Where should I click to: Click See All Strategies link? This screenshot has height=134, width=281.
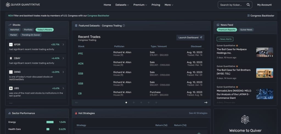coord(198,113)
